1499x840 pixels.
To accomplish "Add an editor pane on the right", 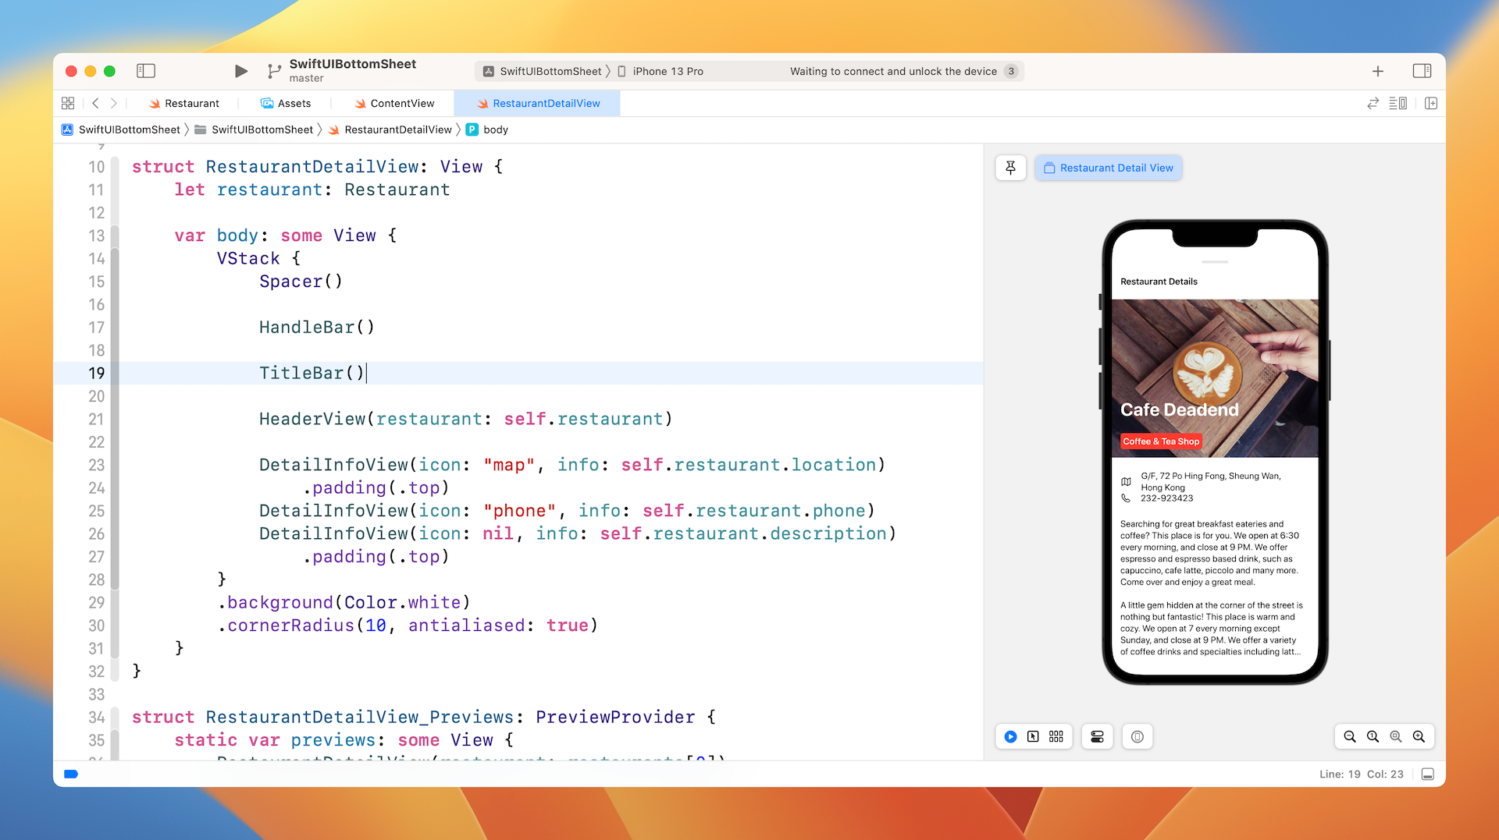I will [1430, 103].
